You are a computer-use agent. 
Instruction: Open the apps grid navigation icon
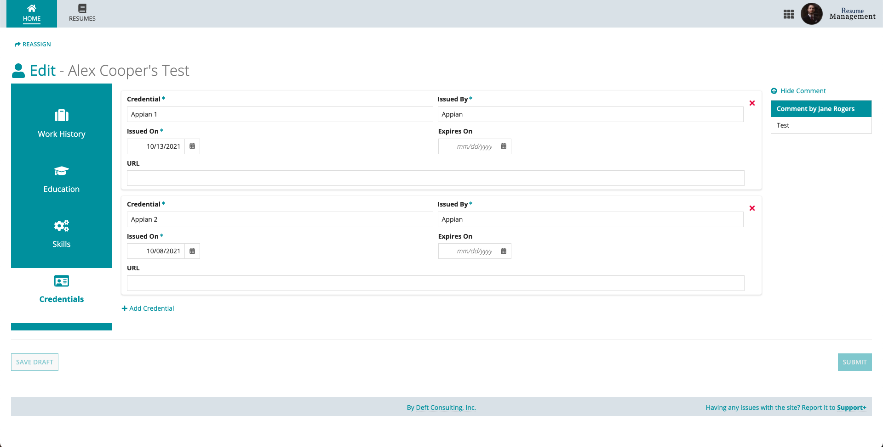(789, 14)
